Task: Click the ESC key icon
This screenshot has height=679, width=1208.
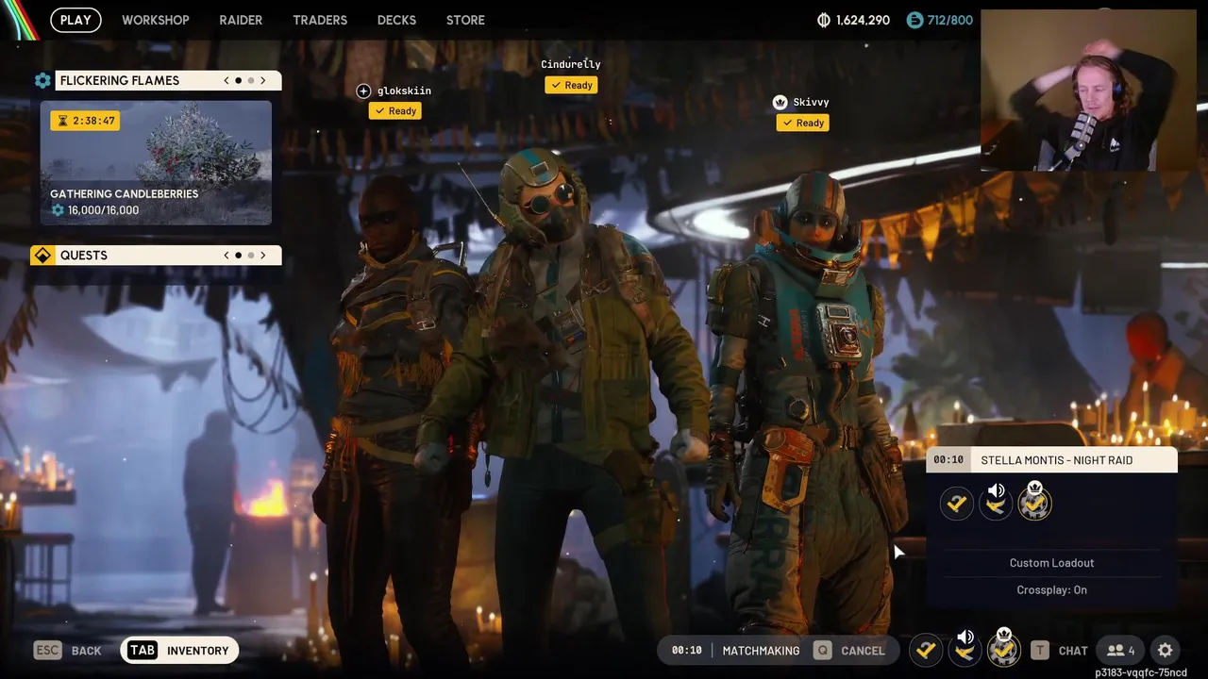Action: tap(48, 650)
